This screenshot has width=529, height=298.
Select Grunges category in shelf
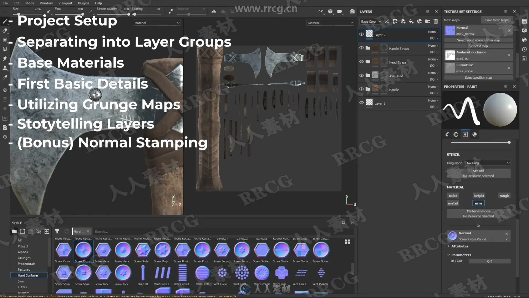coord(24,258)
